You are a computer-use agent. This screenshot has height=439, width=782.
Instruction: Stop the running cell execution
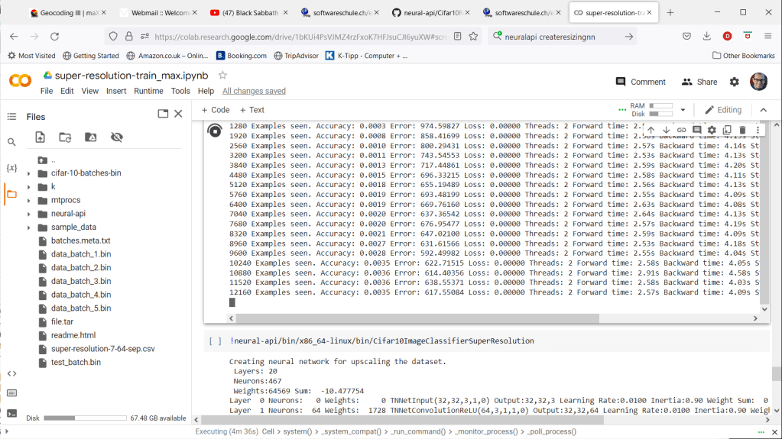point(216,131)
